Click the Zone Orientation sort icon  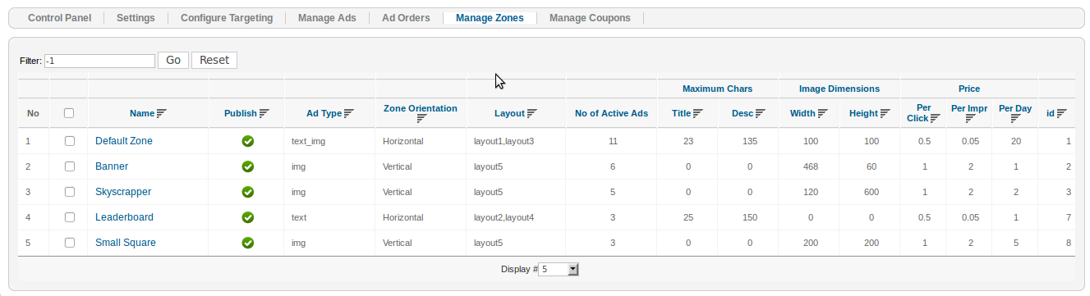pos(421,119)
